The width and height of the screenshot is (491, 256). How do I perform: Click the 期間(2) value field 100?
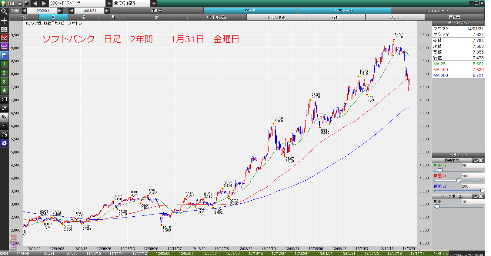coord(473,176)
